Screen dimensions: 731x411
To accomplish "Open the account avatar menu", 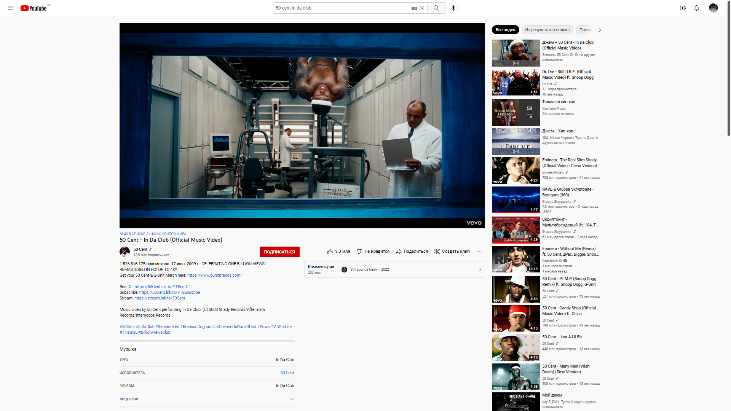I will [713, 8].
